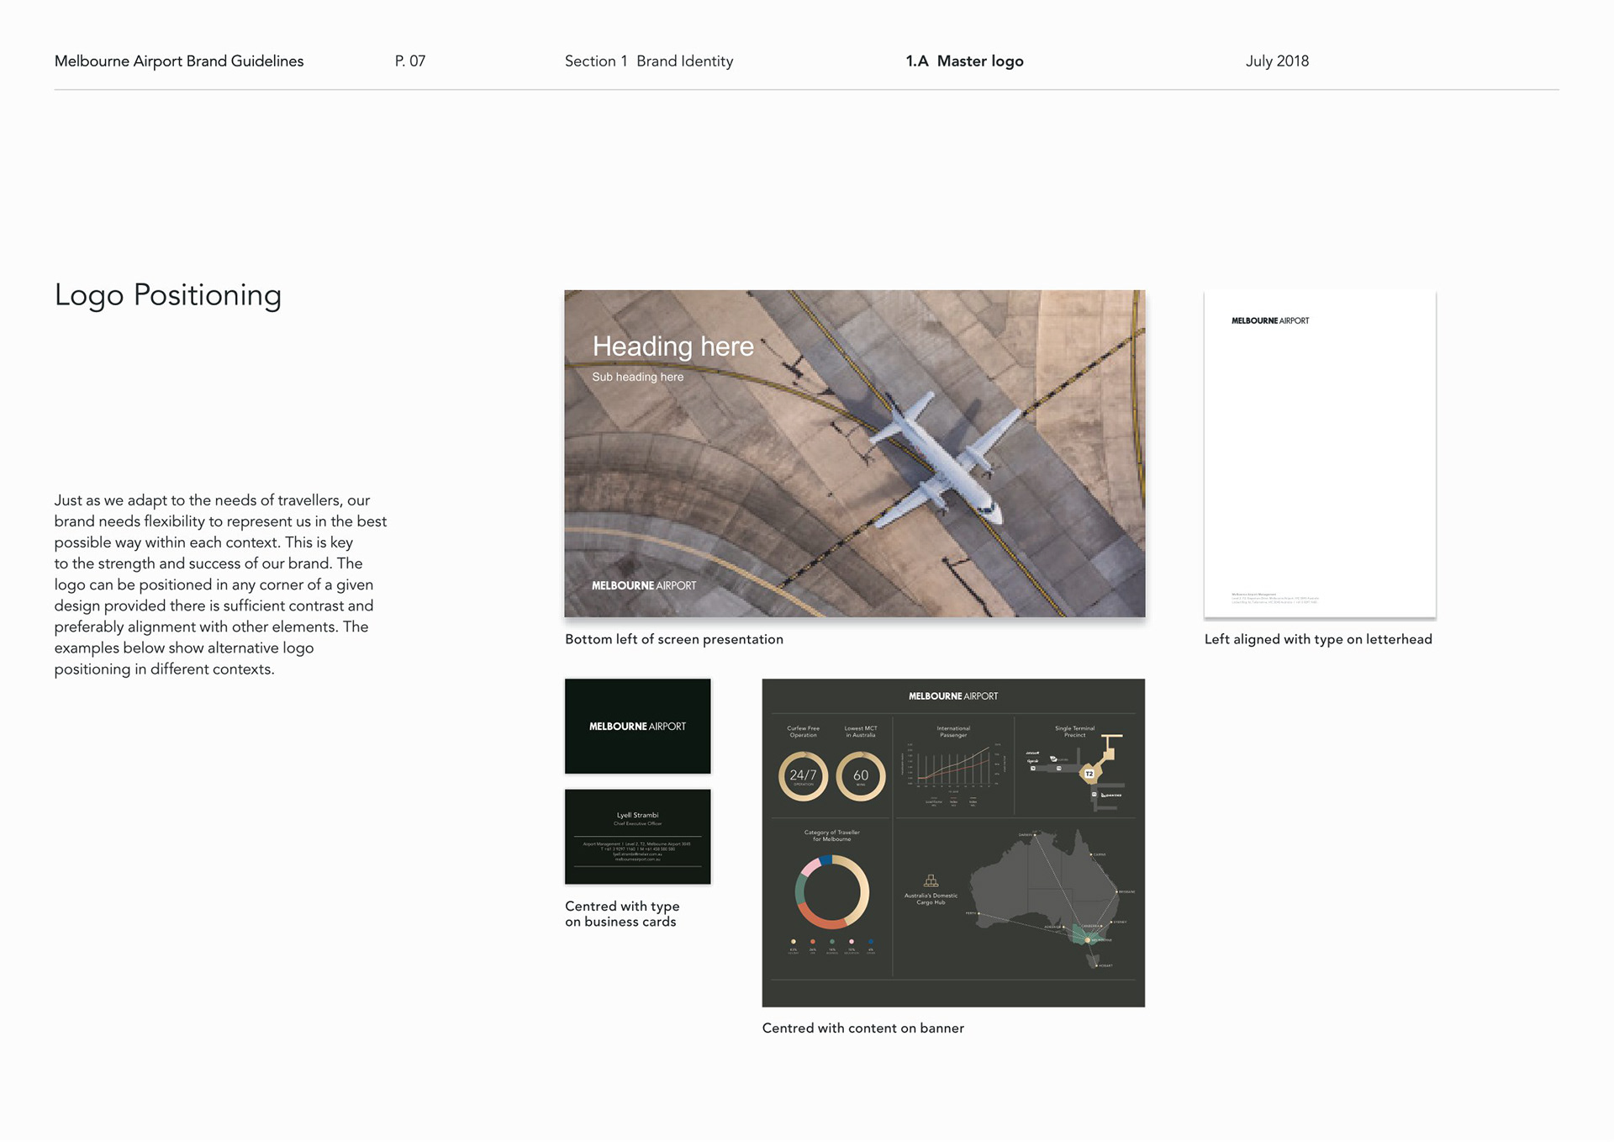
Task: Click the Melbourne Airport logo on the letterhead
Action: coord(1270,320)
